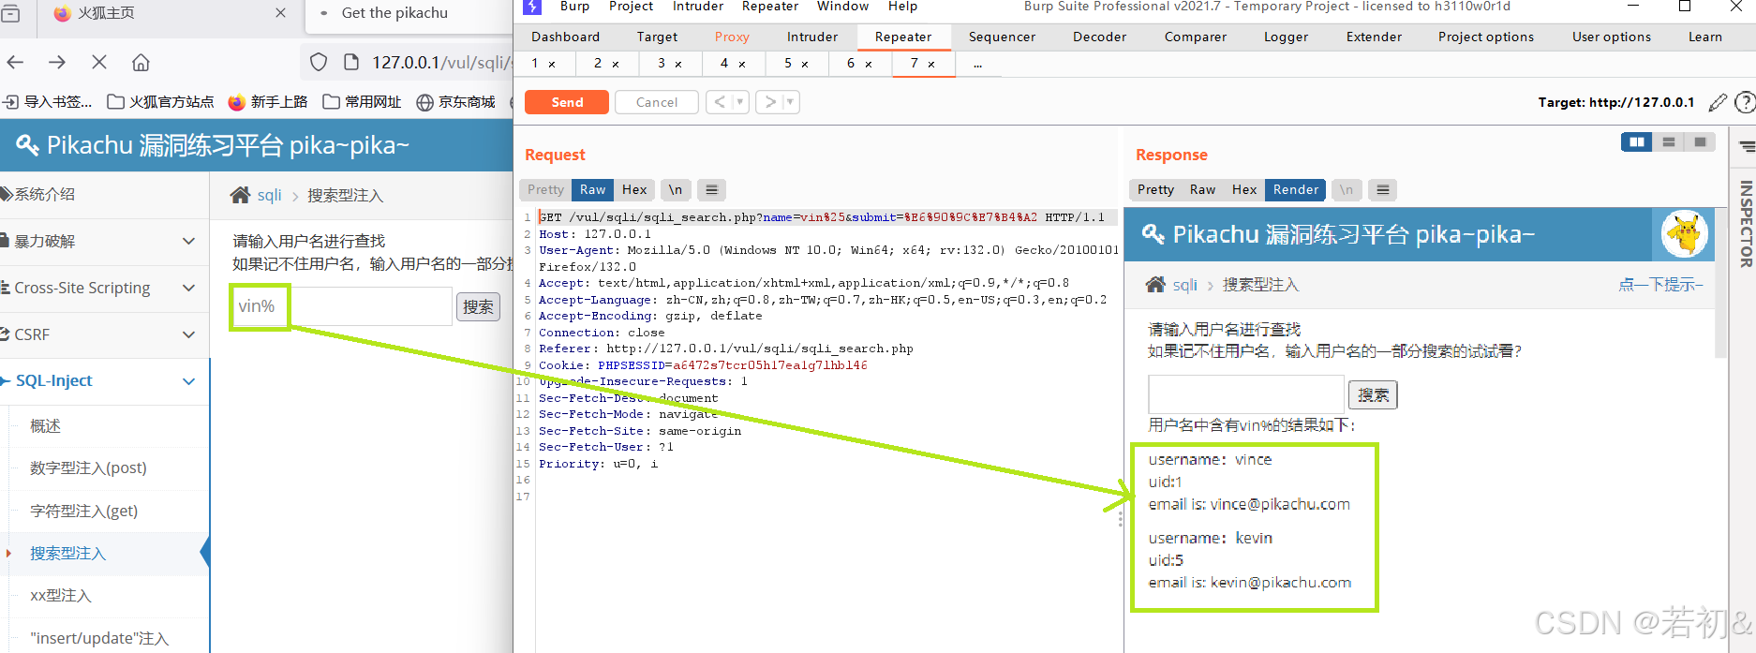Switch to Target tab
Screen dimensions: 1756x653
657,37
